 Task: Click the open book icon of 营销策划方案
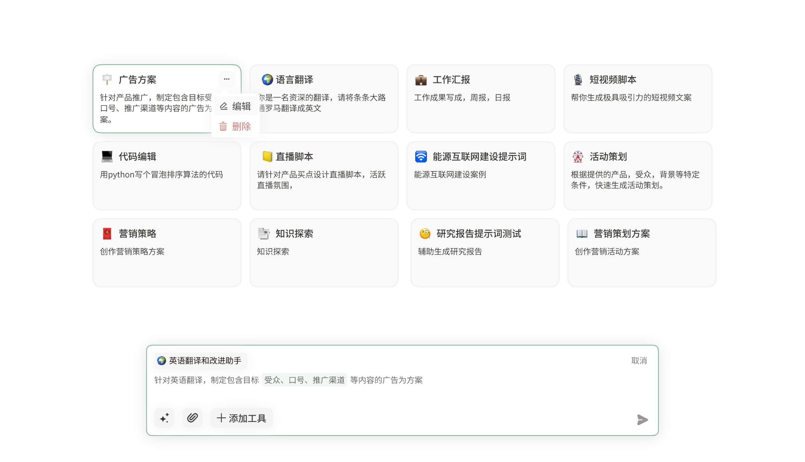point(582,233)
